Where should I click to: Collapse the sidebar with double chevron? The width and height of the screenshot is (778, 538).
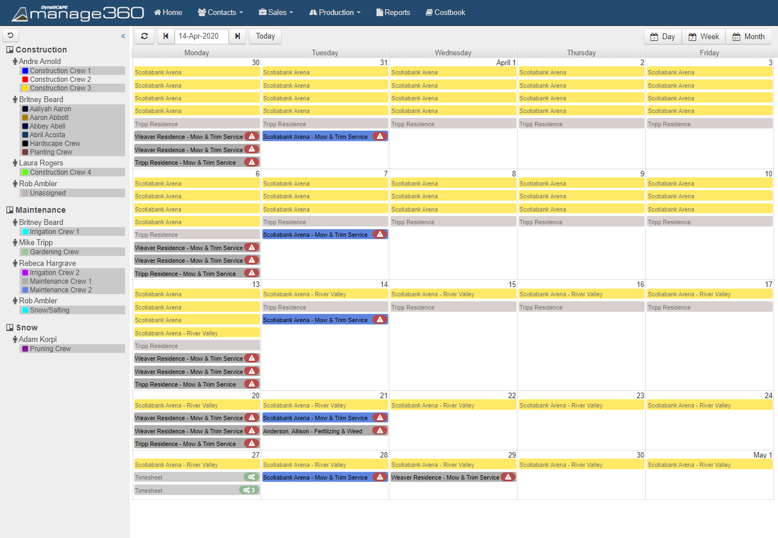123,36
